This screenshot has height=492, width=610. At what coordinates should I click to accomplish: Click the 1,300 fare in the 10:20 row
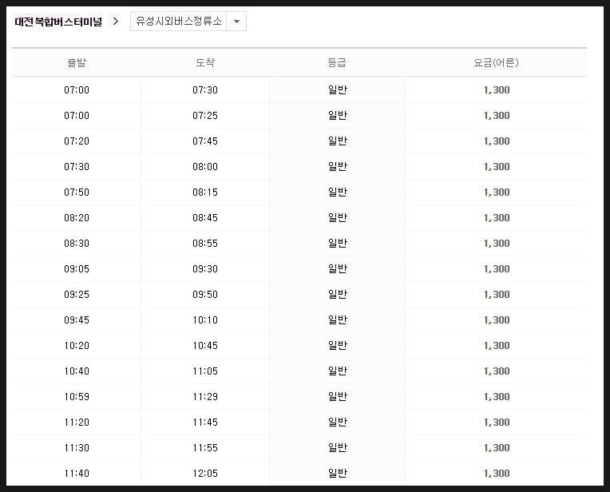click(497, 346)
